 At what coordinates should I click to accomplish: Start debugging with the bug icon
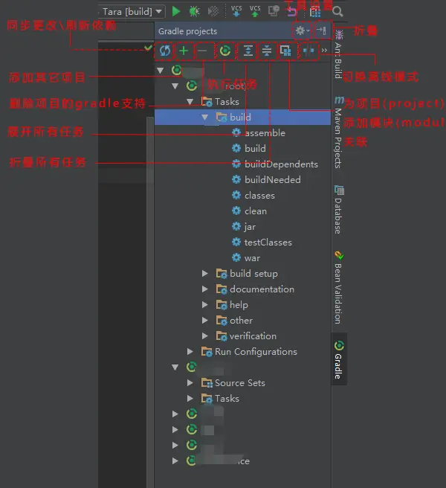tap(195, 11)
